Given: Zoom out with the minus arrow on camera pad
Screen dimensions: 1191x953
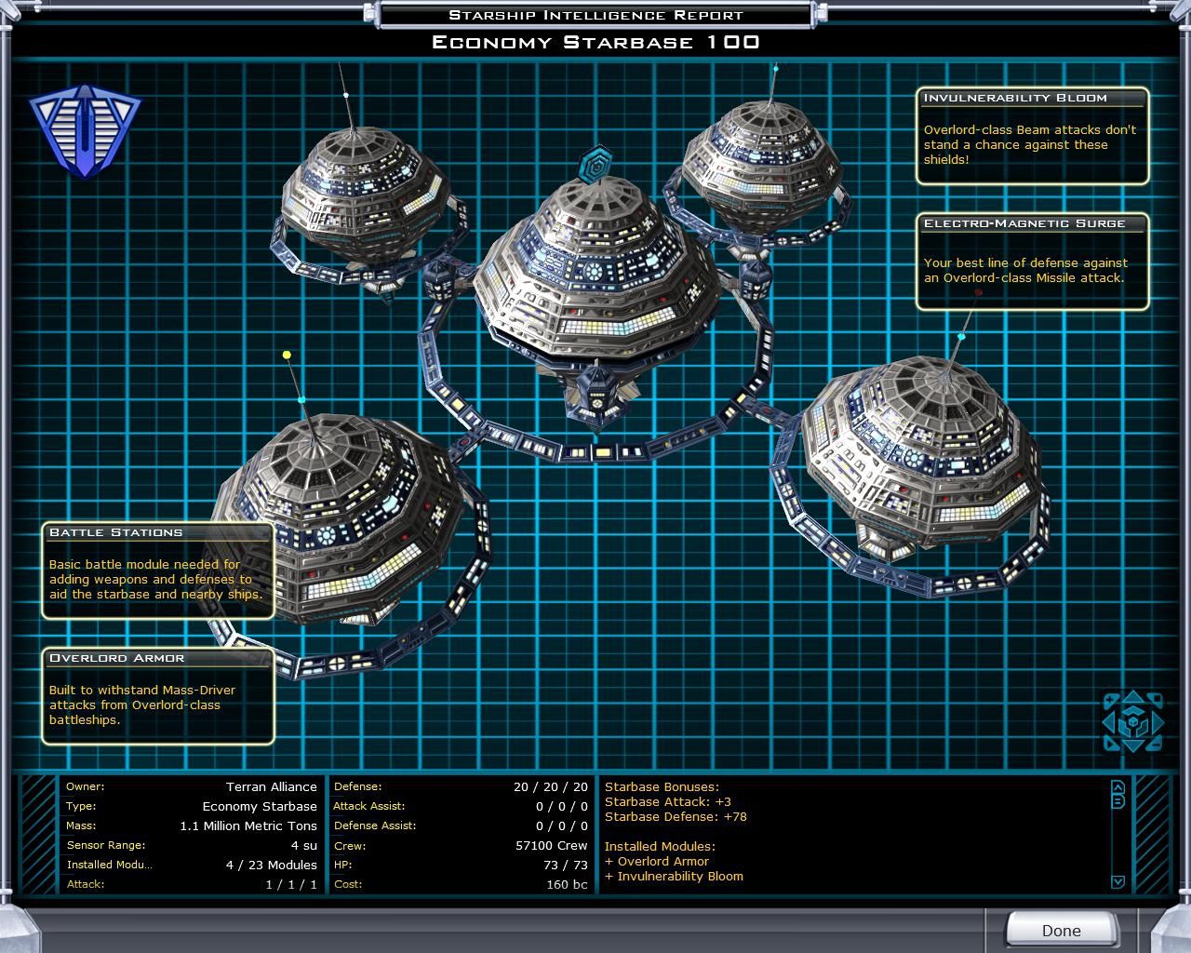Looking at the screenshot, I should tap(1154, 745).
